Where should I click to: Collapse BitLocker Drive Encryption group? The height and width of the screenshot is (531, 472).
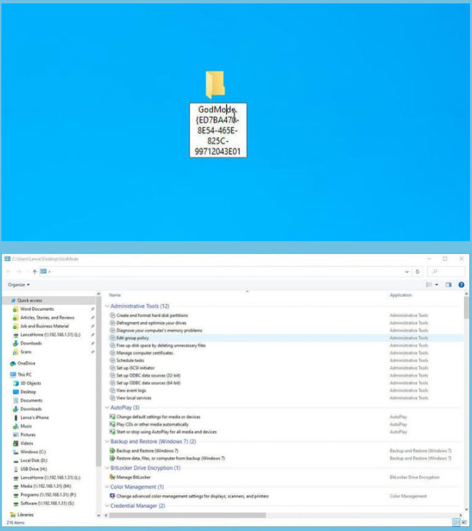(x=107, y=468)
